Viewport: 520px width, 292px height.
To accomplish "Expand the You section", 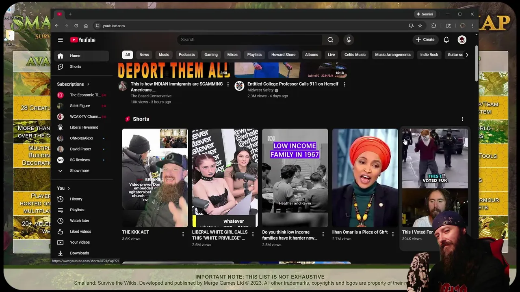I will point(63,188).
